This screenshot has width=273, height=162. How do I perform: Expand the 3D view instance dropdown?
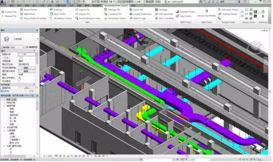click(x=13, y=47)
